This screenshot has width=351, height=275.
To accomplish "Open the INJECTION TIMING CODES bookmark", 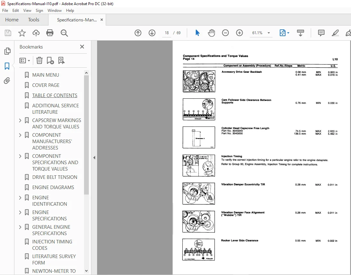I will click(x=52, y=245).
